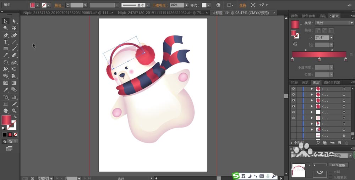
Task: Open the gradient type dropdown showing 线性
Action: click(334, 23)
